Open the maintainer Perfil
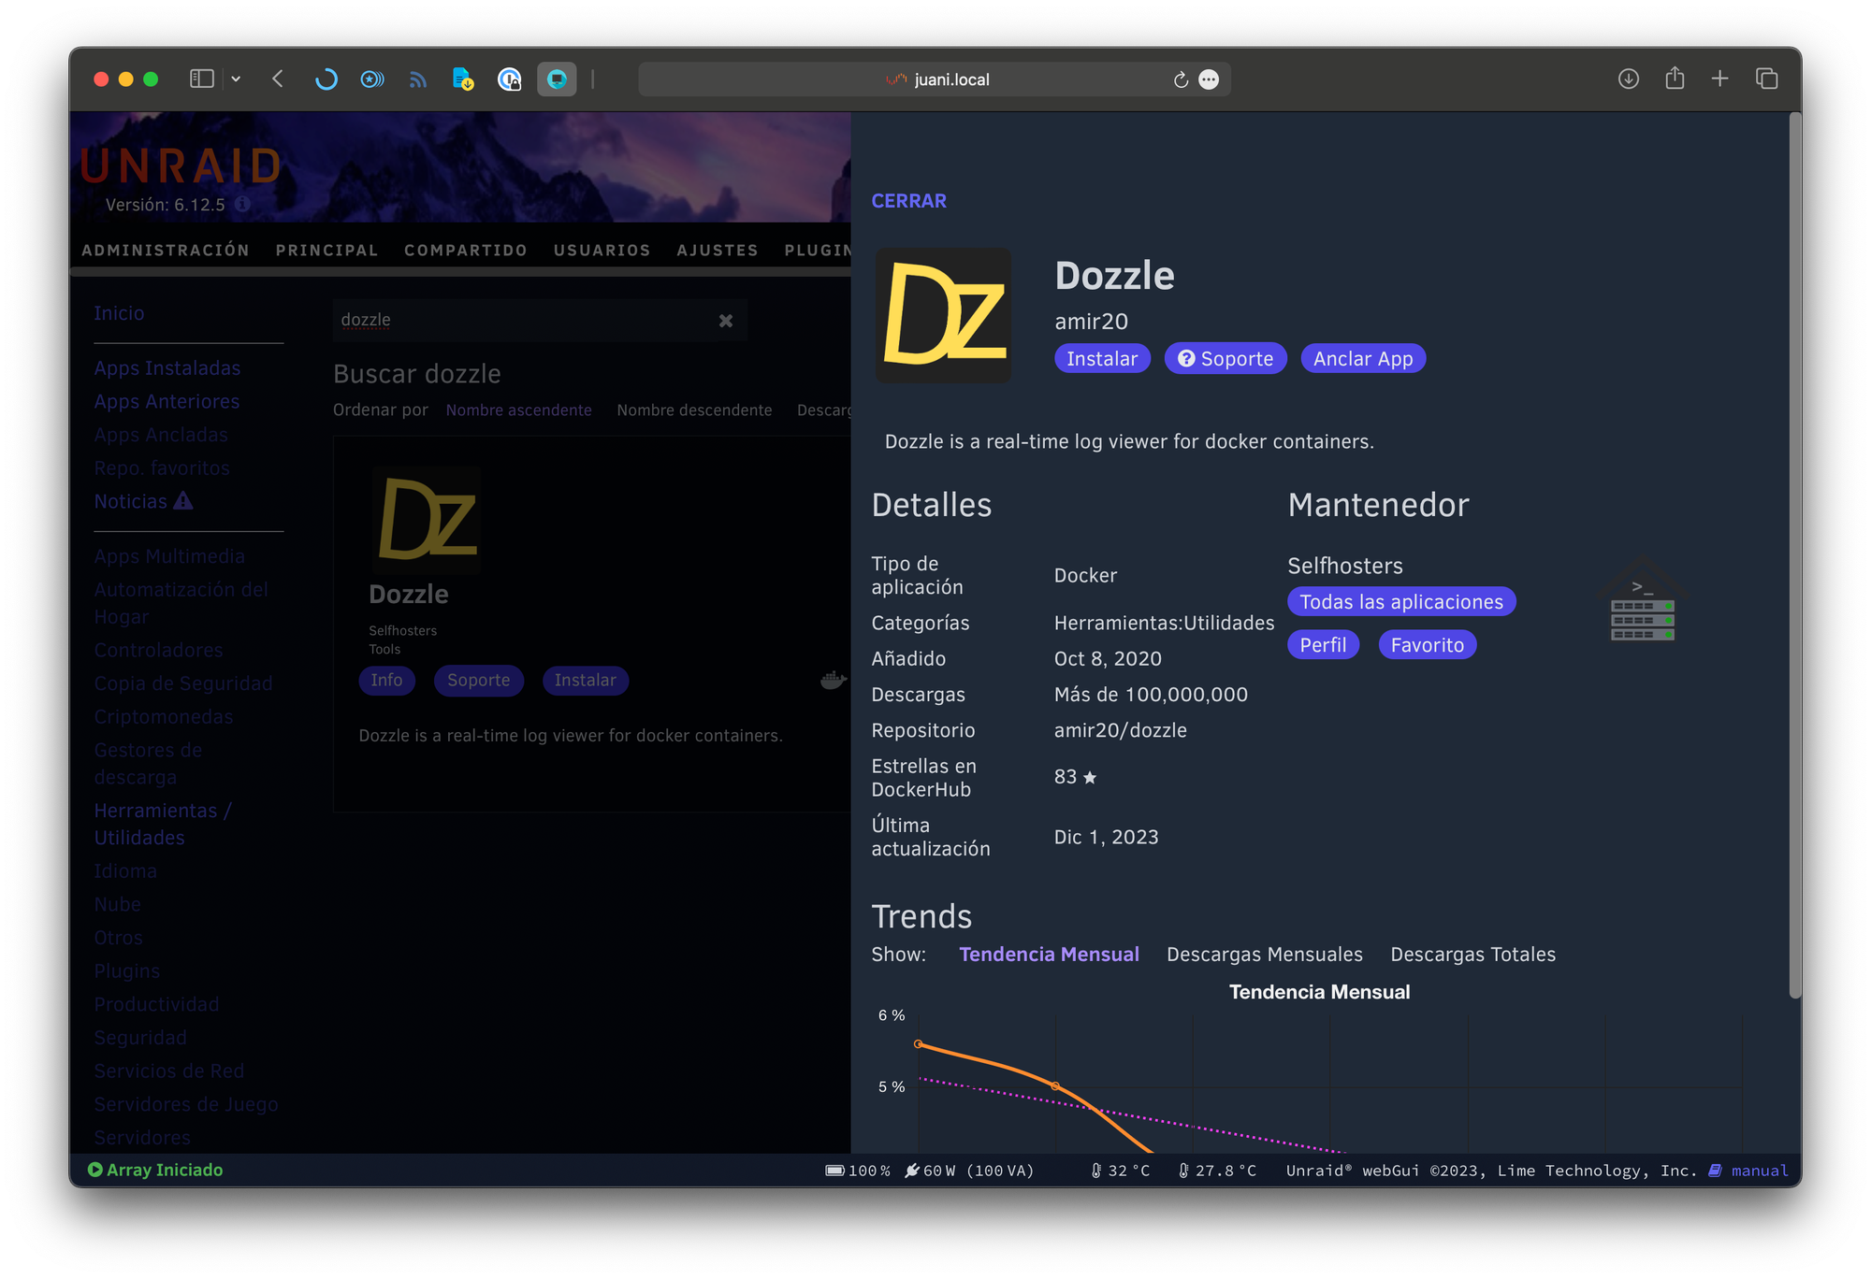This screenshot has width=1871, height=1279. pyautogui.click(x=1323, y=645)
